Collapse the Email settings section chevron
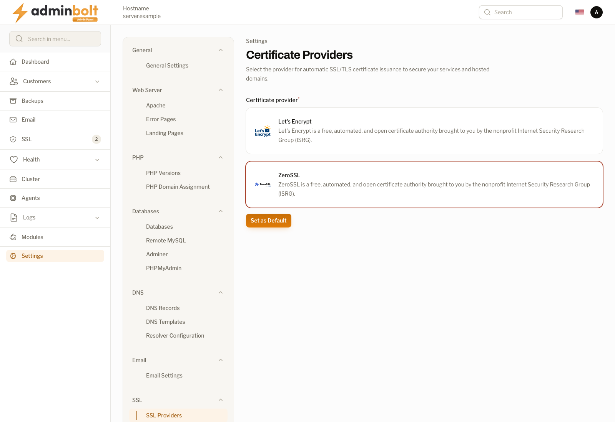Screen dimensions: 615x422 (221, 360)
